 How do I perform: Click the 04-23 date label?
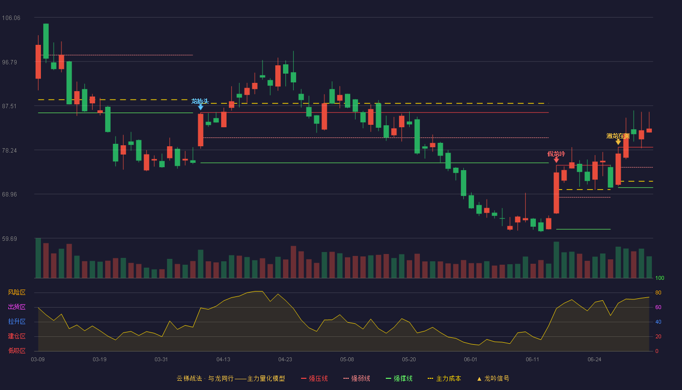285,359
